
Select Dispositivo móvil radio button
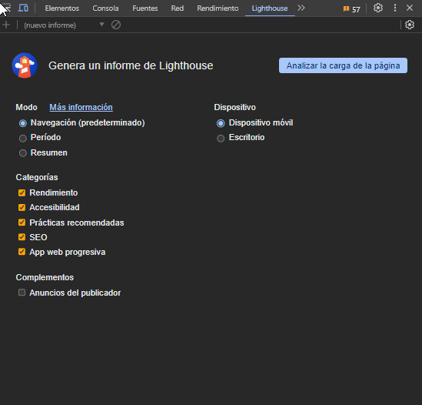click(x=221, y=123)
